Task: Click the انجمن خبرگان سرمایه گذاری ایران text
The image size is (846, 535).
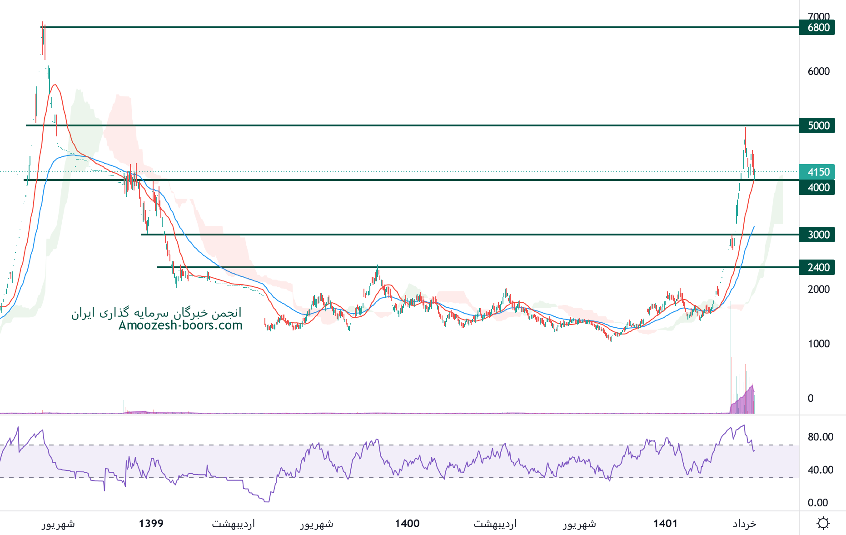Action: click(x=156, y=313)
